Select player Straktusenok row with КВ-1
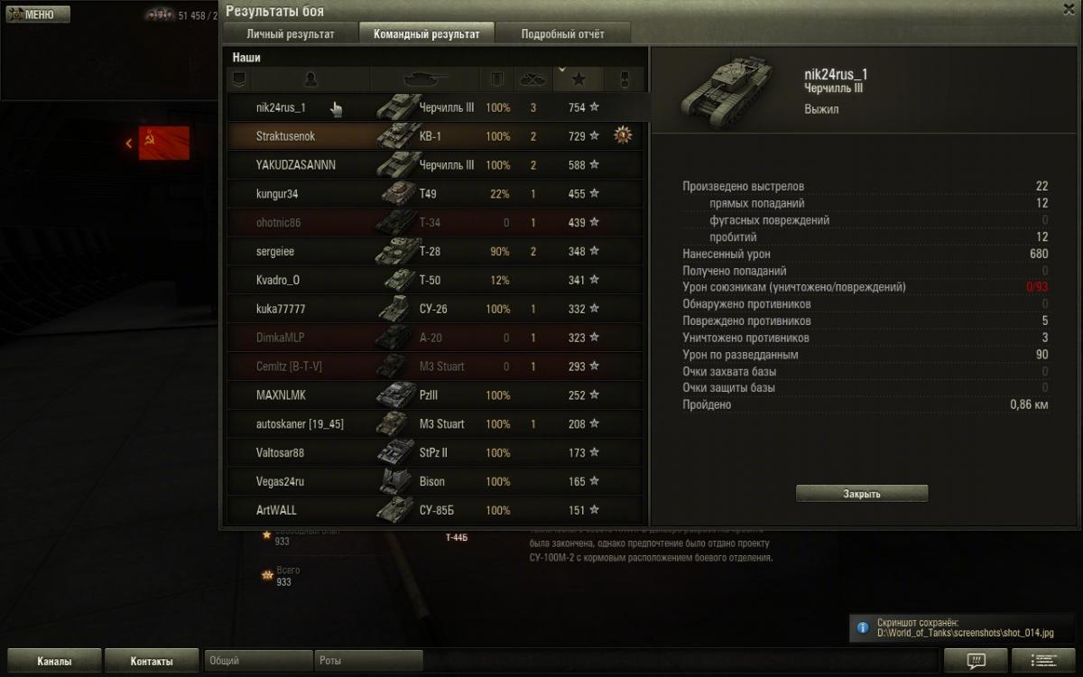1083x677 pixels. pyautogui.click(x=434, y=136)
